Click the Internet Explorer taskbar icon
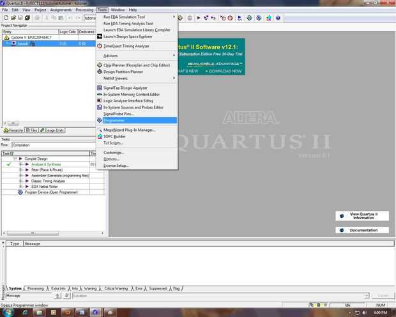Screen dimensions: 396x317 [26, 313]
